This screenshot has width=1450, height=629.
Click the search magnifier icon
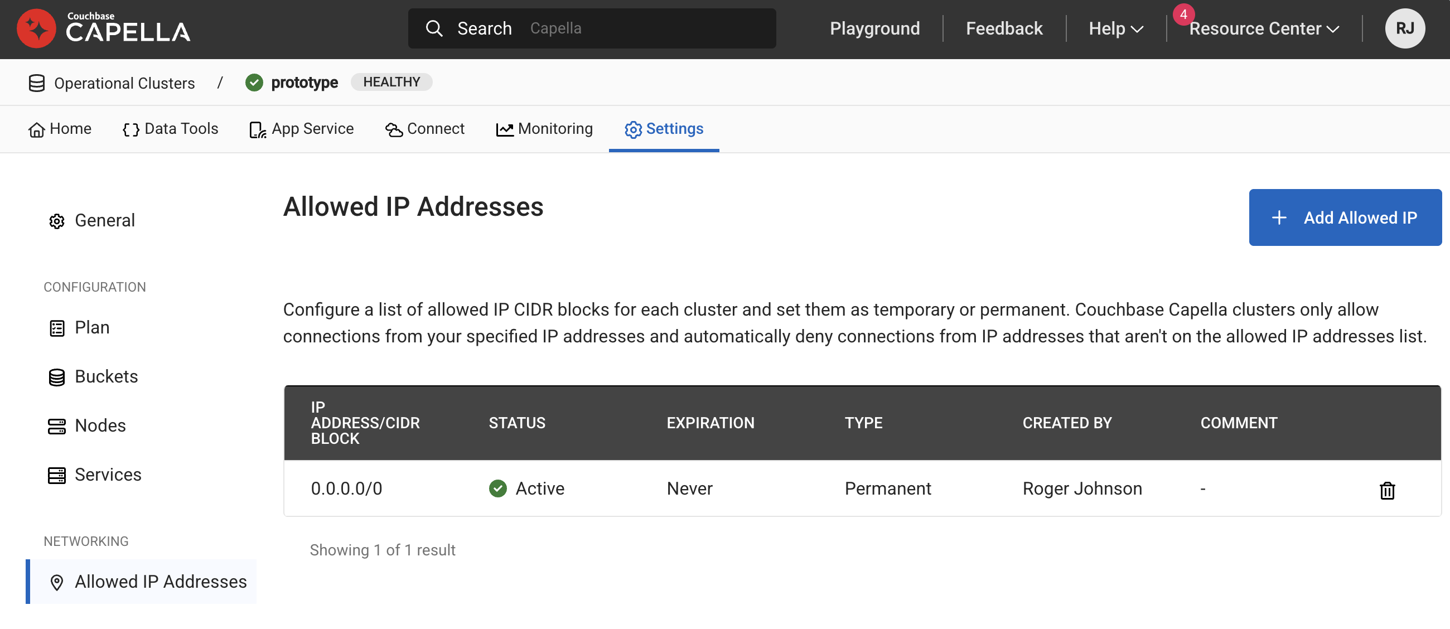(434, 28)
